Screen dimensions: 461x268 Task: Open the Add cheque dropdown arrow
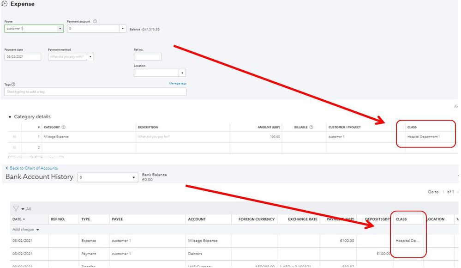[x=38, y=230]
